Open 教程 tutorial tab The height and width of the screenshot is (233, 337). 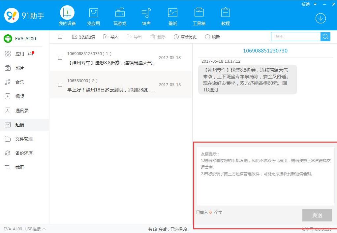click(226, 17)
